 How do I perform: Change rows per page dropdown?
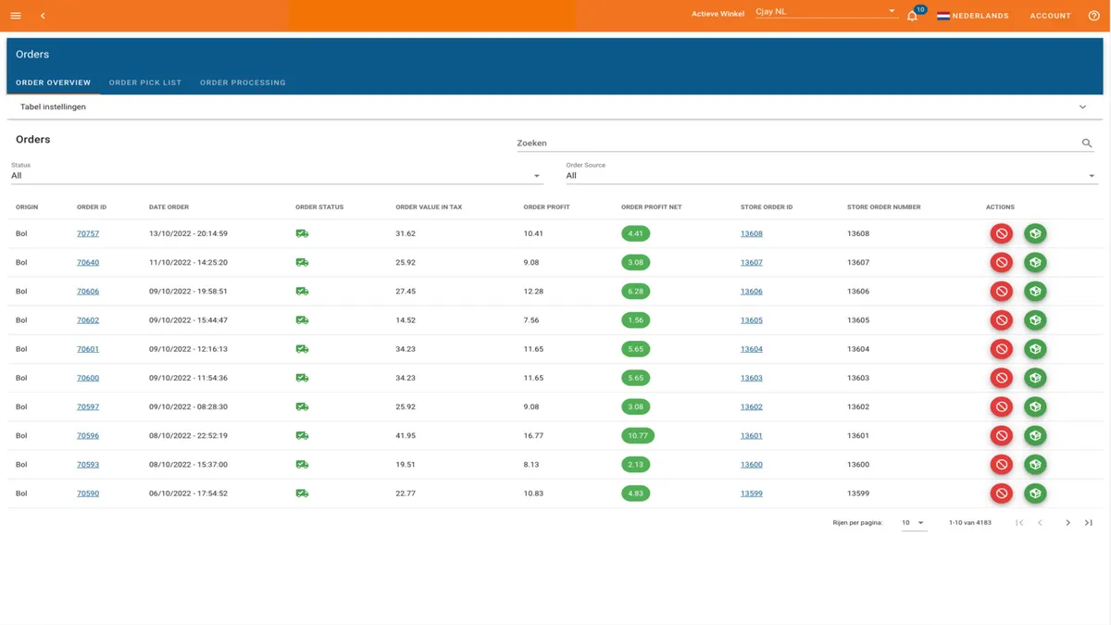[913, 523]
